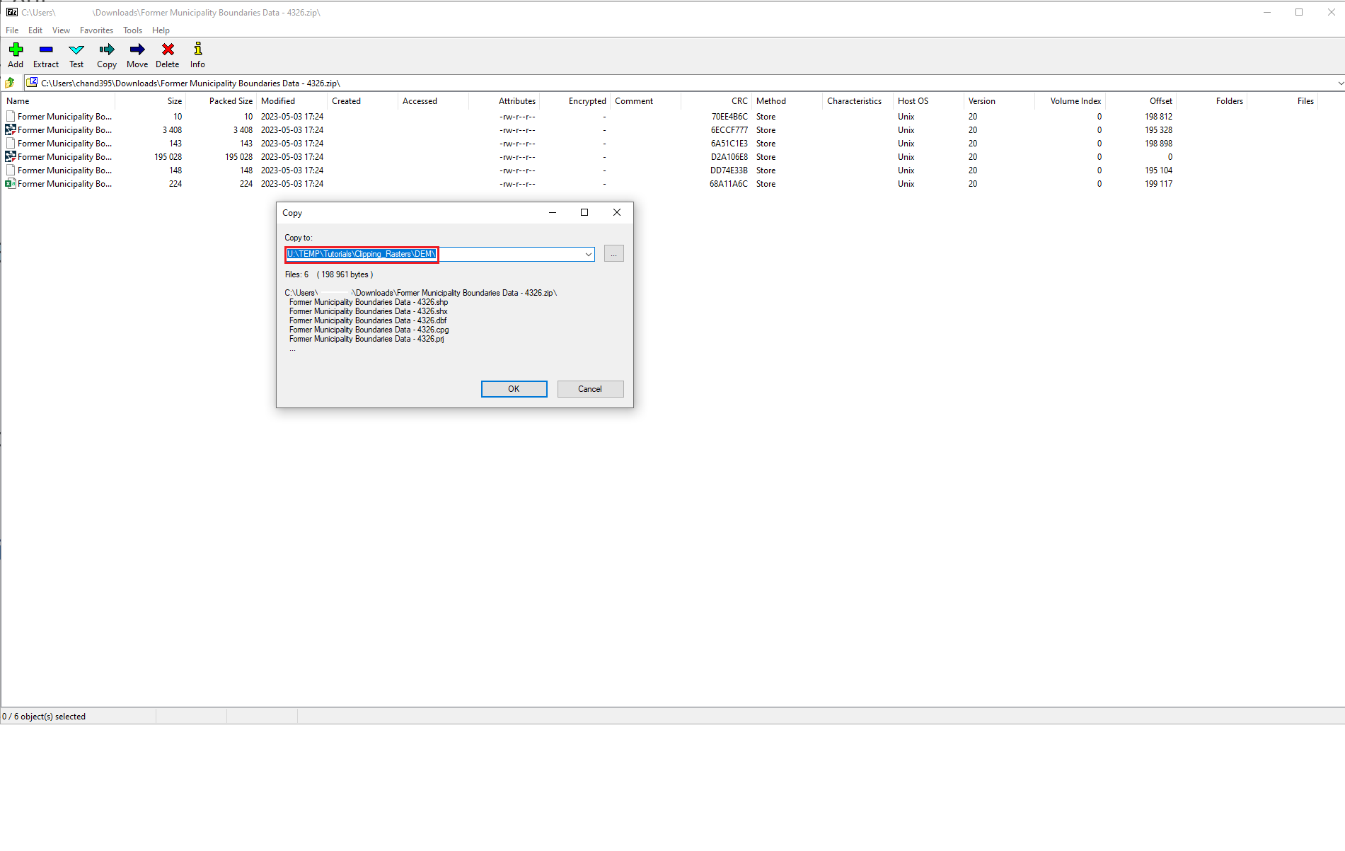The width and height of the screenshot is (1345, 851).
Task: Open the browse dialog with the ellipsis button
Action: click(613, 254)
